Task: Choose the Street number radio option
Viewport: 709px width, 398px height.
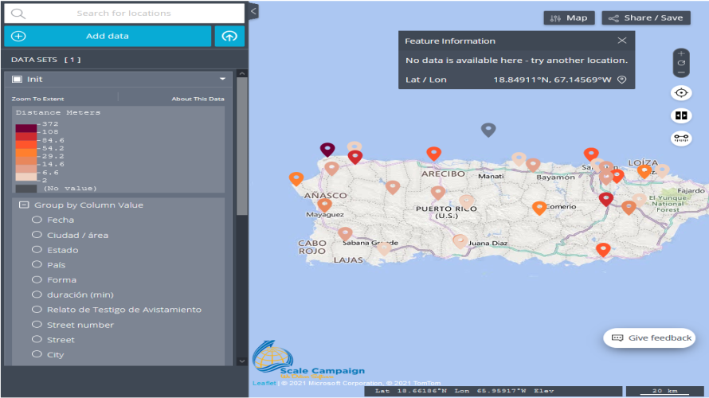Action: pos(37,325)
